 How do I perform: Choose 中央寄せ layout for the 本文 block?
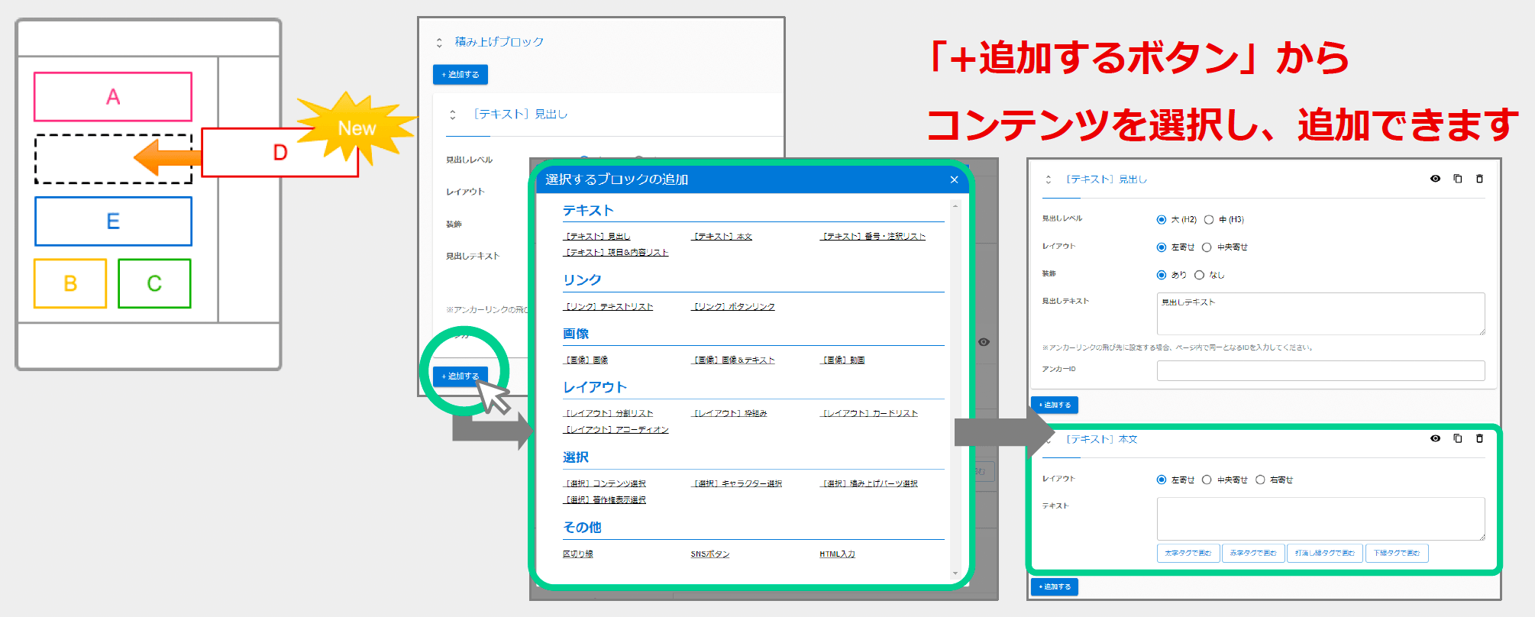click(x=1207, y=480)
